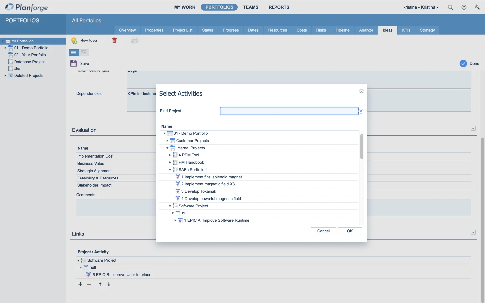Open the search magnifier in header
This screenshot has height=303, width=485.
pyautogui.click(x=450, y=7)
